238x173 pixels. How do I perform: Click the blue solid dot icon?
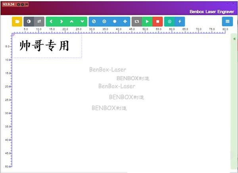click(115, 21)
